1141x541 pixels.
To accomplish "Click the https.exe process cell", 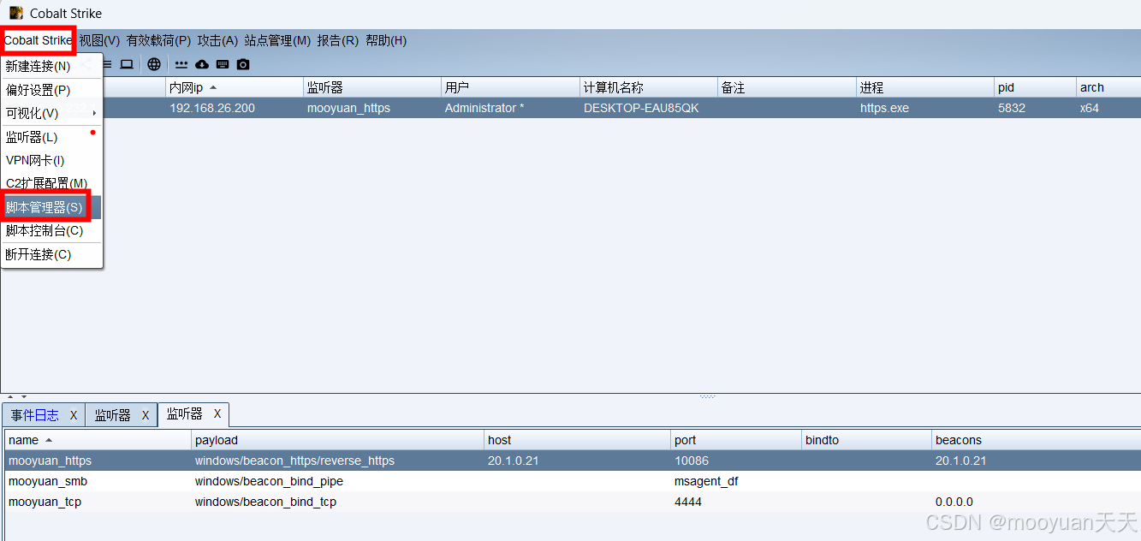I will 884,108.
